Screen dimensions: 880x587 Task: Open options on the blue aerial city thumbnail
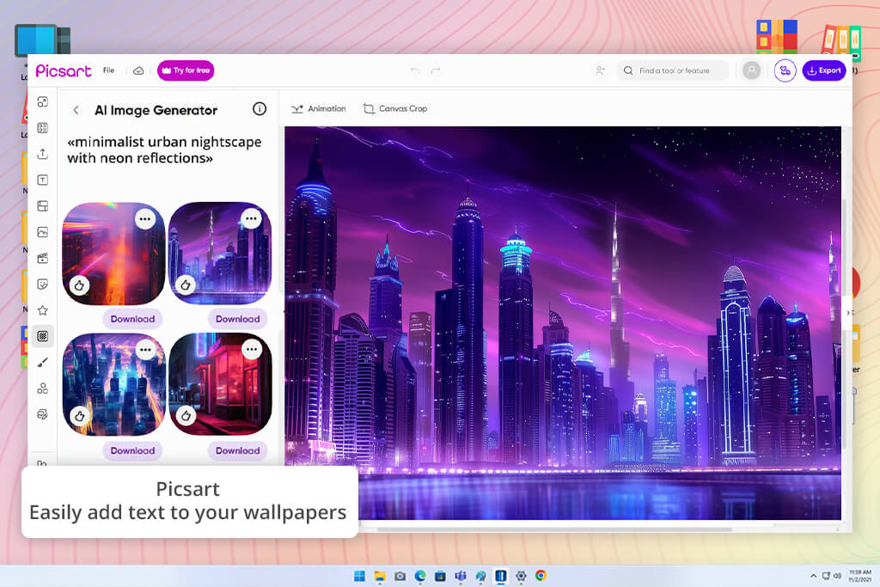(145, 350)
